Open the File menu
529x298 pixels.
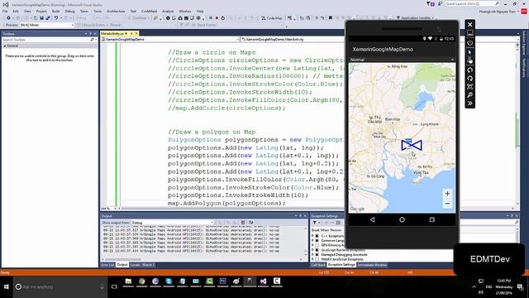coord(5,11)
